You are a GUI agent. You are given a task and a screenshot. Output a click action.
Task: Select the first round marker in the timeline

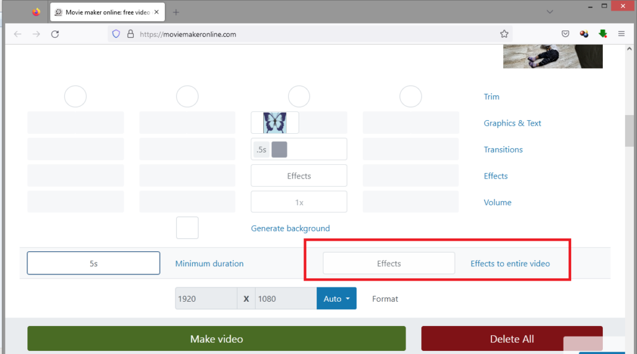click(x=75, y=96)
